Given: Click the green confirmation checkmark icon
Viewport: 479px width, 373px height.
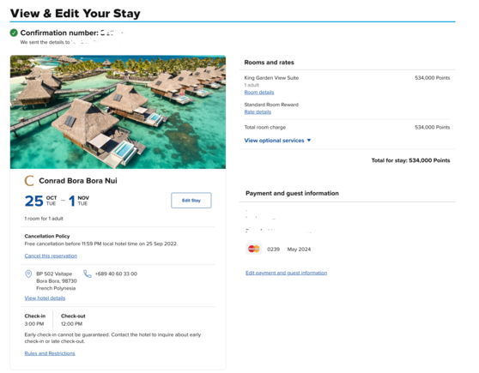Looking at the screenshot, I should 14,33.
